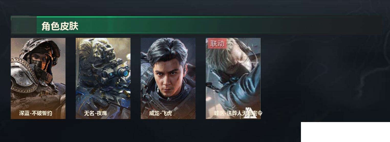Click the dark icon block left of 角色皮肤
The height and width of the screenshot is (142, 390).
click(x=24, y=25)
